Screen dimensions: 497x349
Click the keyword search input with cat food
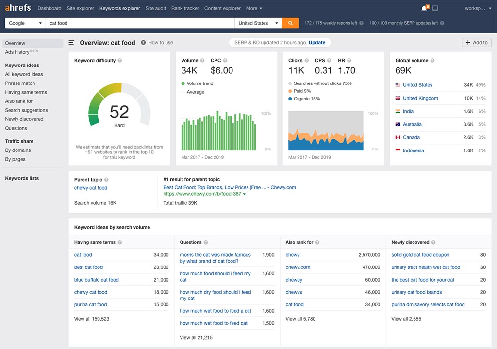[x=140, y=23]
